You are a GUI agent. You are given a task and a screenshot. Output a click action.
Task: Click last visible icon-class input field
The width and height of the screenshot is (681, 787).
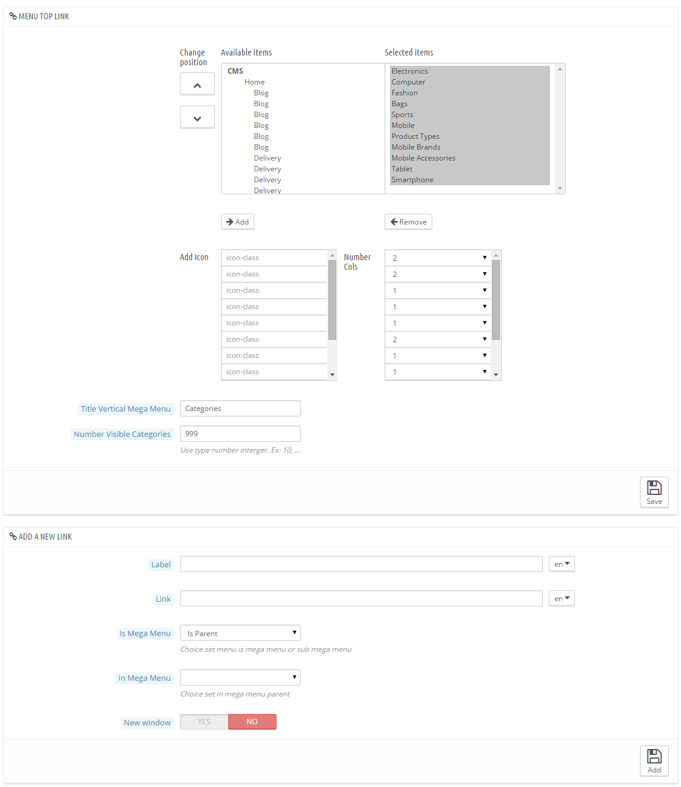[274, 372]
